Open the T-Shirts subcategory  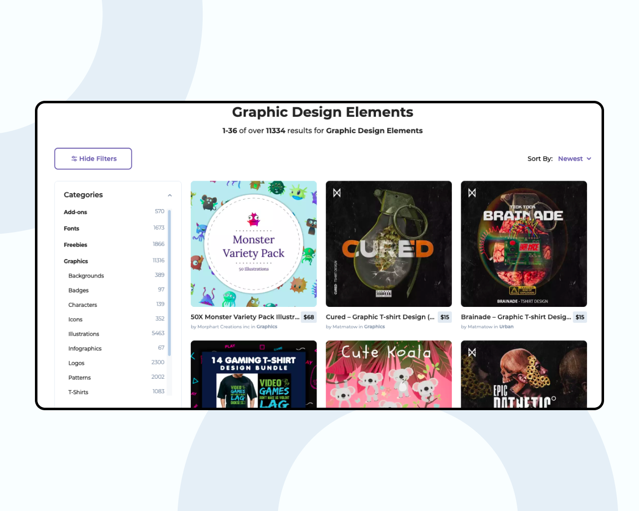(78, 392)
